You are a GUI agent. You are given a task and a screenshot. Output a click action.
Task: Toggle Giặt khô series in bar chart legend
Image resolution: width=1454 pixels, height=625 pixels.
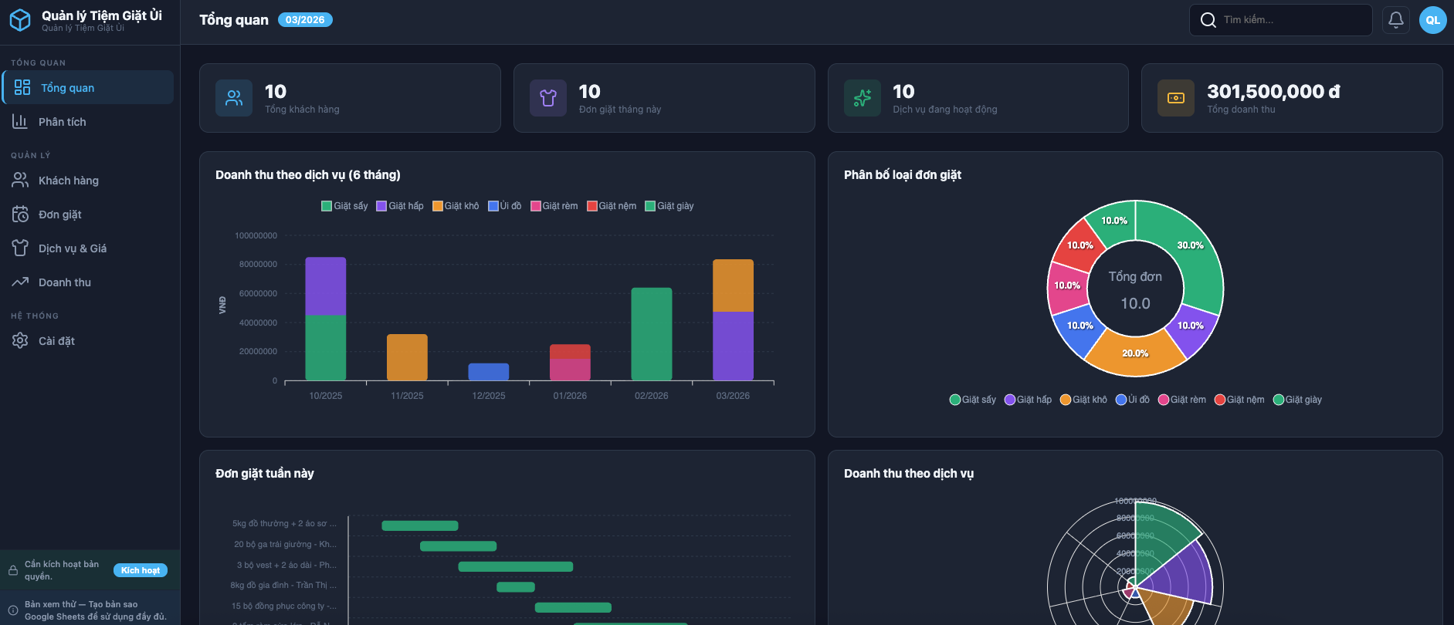click(x=456, y=206)
